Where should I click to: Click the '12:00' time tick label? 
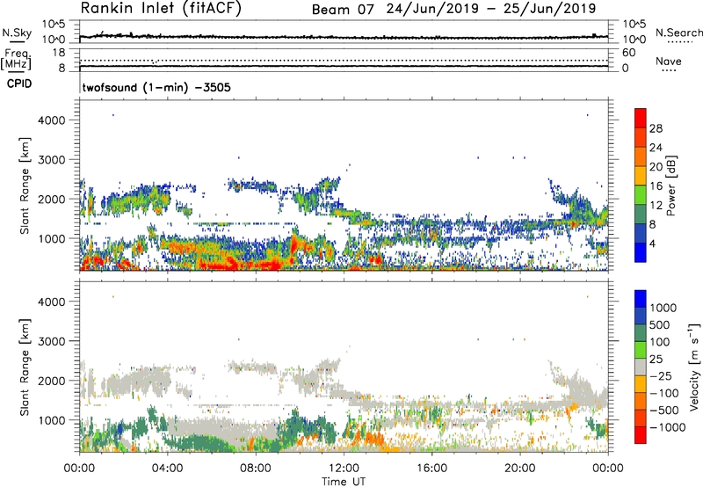point(344,469)
